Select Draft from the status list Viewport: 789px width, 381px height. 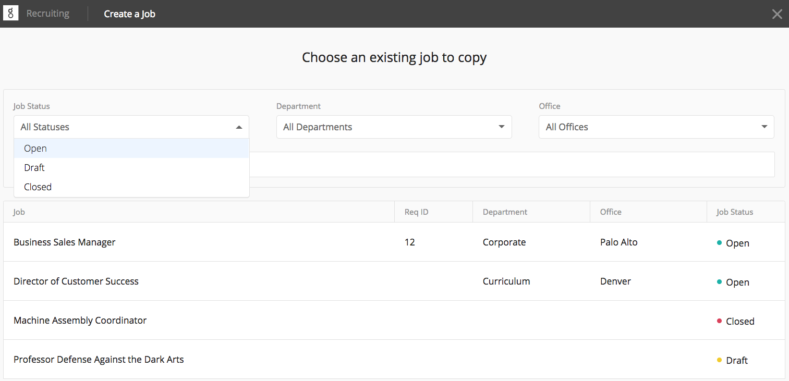(131, 168)
